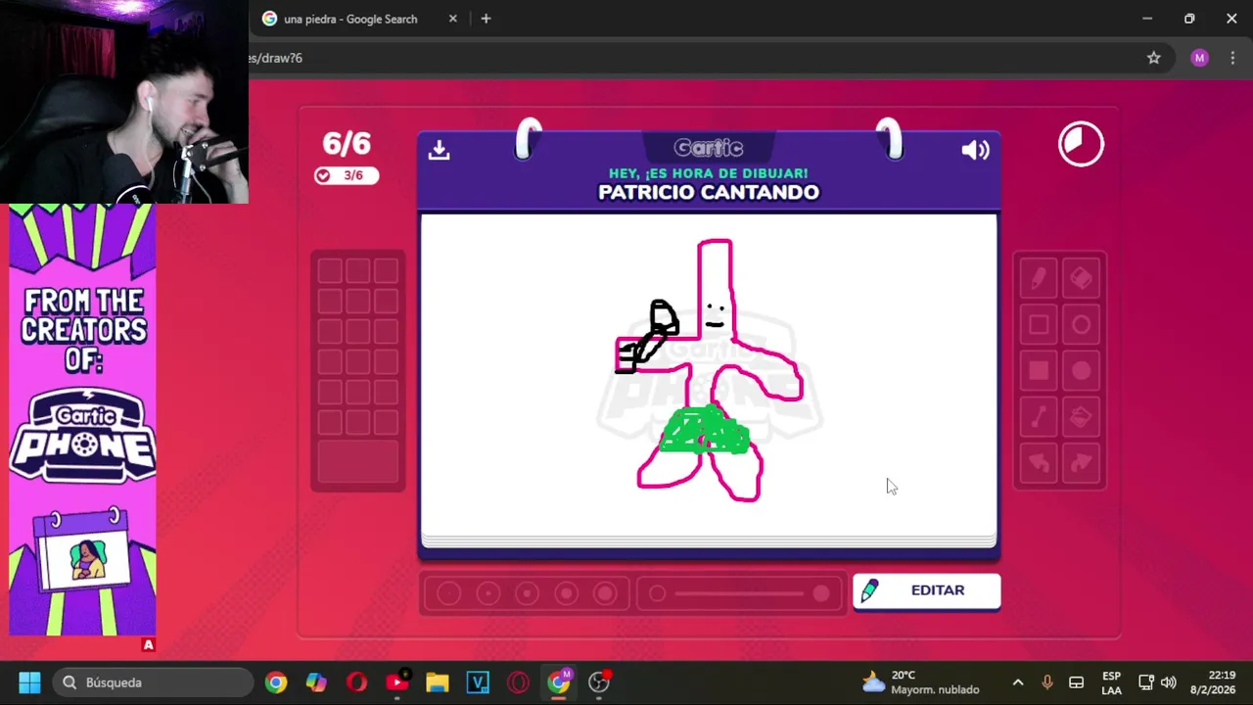Open File Explorer from the taskbar
Image resolution: width=1253 pixels, height=705 pixels.
(438, 682)
